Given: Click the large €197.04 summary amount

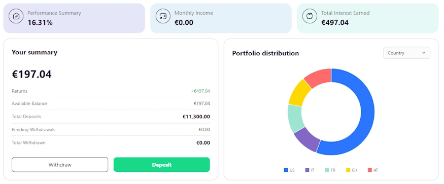Looking at the screenshot, I should click(31, 74).
